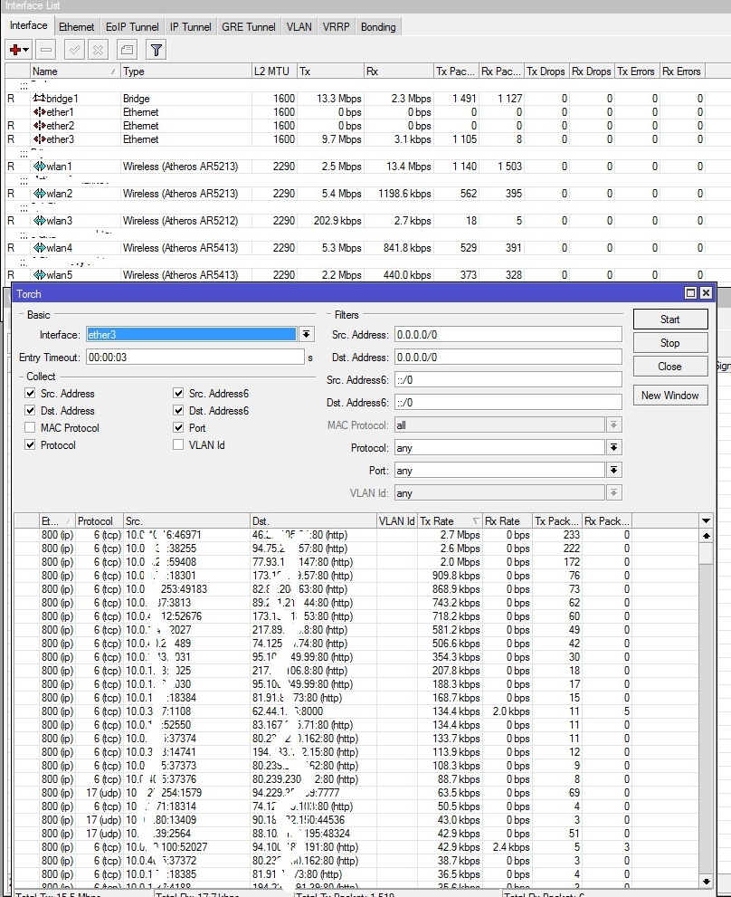Sort interface list by Name column
Screen dimensions: 731x897
(74, 72)
